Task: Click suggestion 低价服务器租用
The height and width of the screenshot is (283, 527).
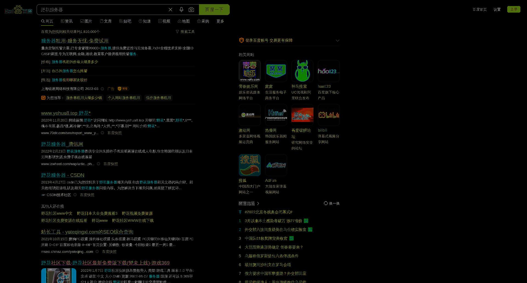Action: point(158,98)
